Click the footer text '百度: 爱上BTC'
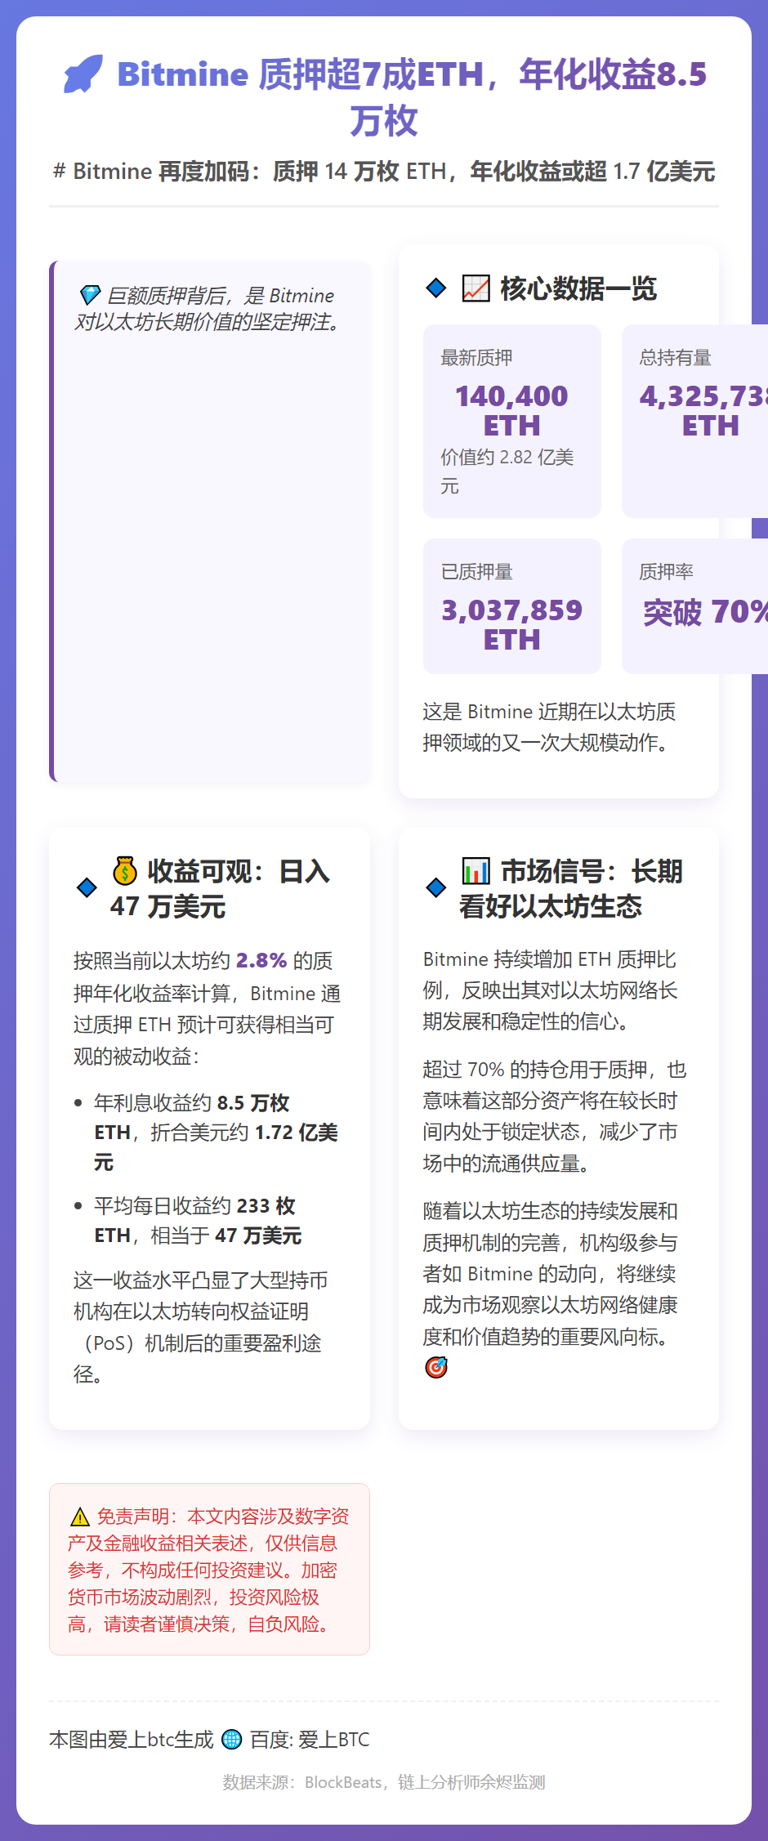768x1841 pixels. 310,1739
